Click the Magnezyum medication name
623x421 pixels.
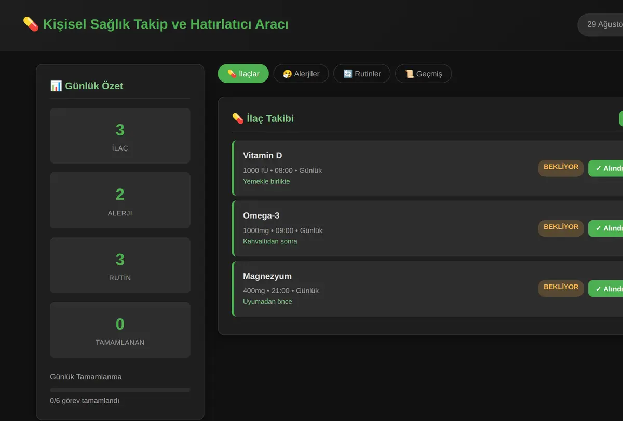(267, 276)
